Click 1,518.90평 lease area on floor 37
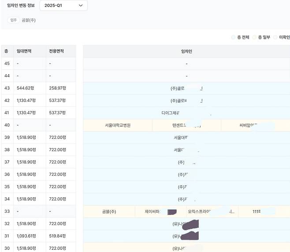Screen dimensions: 290x252 [x=26, y=162]
